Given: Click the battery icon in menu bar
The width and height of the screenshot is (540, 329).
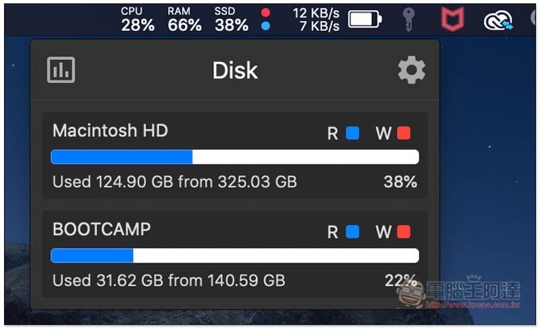Looking at the screenshot, I should 365,20.
